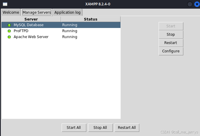Stop all servers with Stop All
Viewport: 200px width, 136px height.
pos(100,128)
